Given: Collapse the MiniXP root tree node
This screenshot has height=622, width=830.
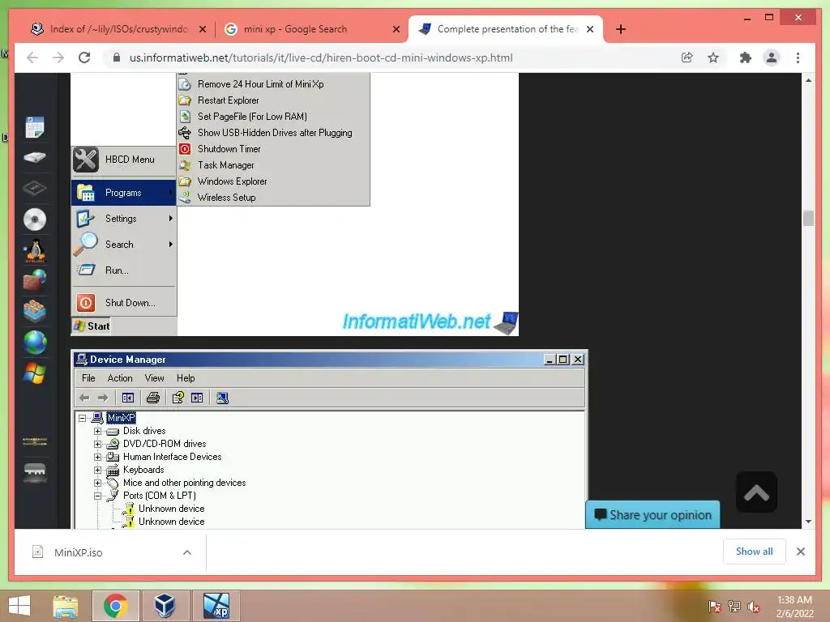Looking at the screenshot, I should pos(82,418).
